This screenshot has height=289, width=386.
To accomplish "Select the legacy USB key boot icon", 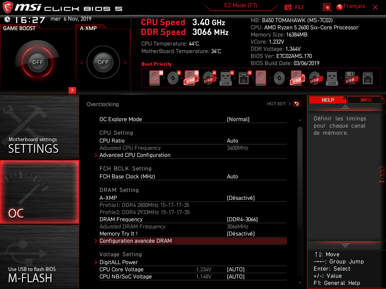I will [x=332, y=78].
